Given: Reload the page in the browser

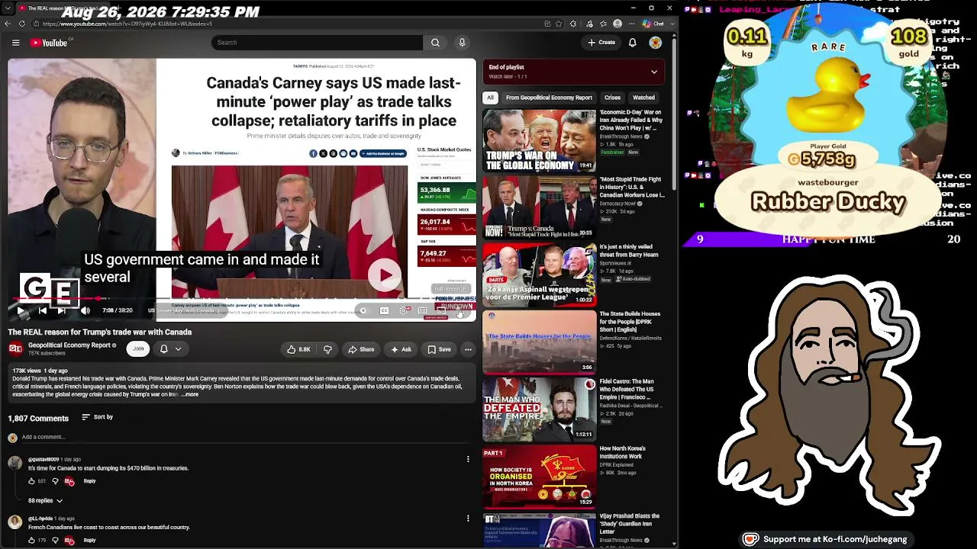Looking at the screenshot, I should (x=21, y=24).
